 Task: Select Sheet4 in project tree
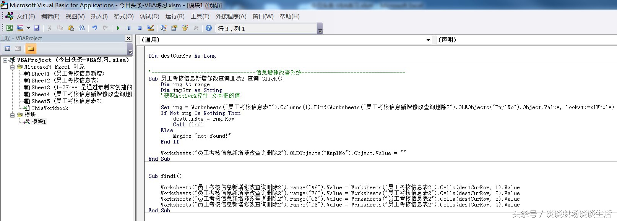click(x=78, y=94)
